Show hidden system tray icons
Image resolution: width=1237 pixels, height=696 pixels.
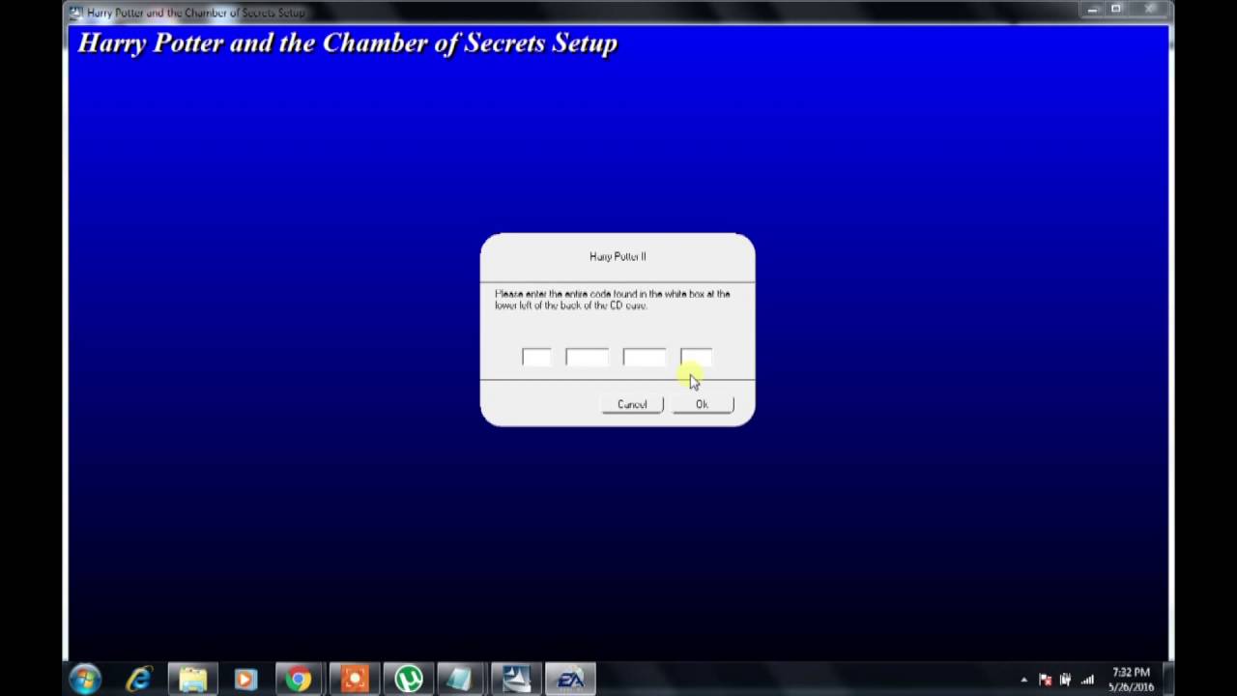point(1024,680)
